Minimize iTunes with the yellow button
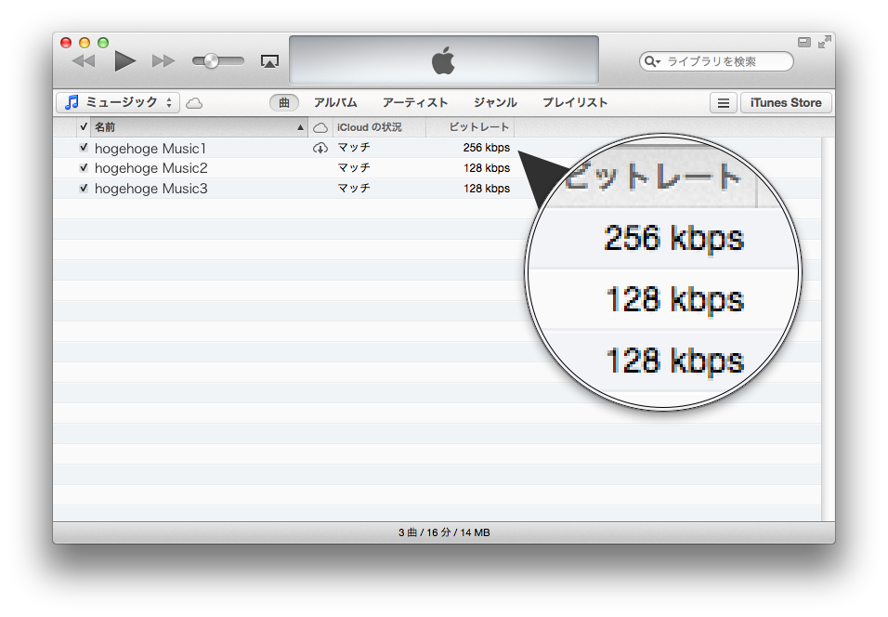This screenshot has height=617, width=888. tap(85, 43)
